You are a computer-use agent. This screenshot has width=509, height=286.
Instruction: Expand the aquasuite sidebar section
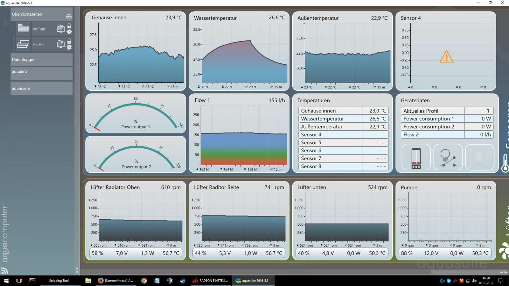(x=41, y=88)
